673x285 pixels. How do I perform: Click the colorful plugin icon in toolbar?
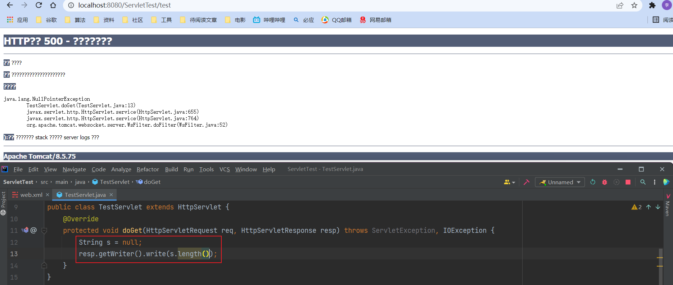point(666,182)
